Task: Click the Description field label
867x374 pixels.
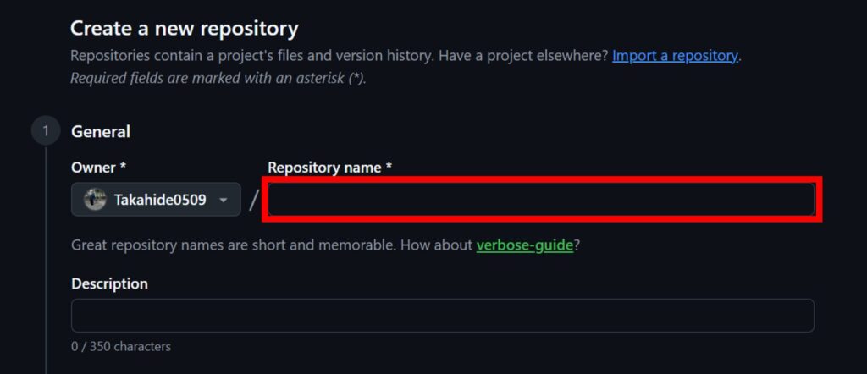Action: pyautogui.click(x=109, y=283)
